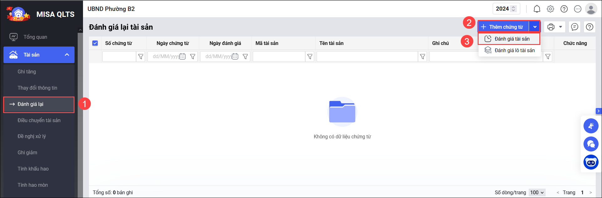This screenshot has width=602, height=198.
Task: Open the rows per page dropdown
Action: (x=537, y=192)
